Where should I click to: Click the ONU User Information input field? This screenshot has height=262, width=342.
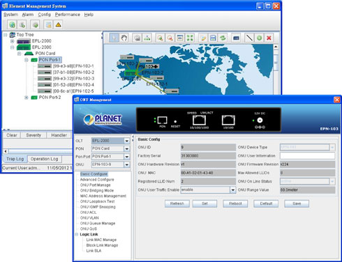pos(307,155)
